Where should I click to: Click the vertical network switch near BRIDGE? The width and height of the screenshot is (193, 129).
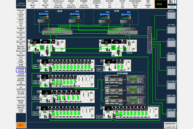coord(150,40)
